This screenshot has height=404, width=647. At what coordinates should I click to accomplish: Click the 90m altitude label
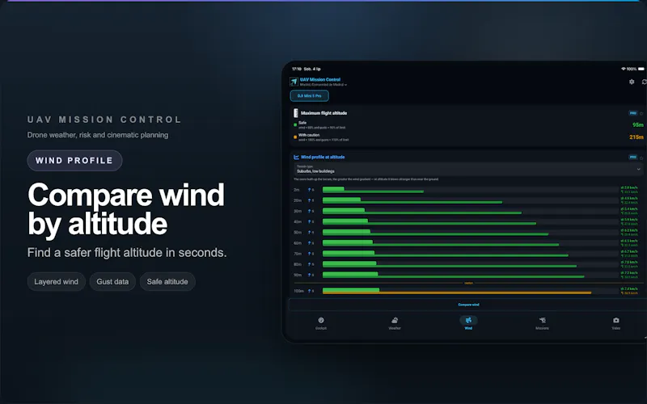pos(298,275)
